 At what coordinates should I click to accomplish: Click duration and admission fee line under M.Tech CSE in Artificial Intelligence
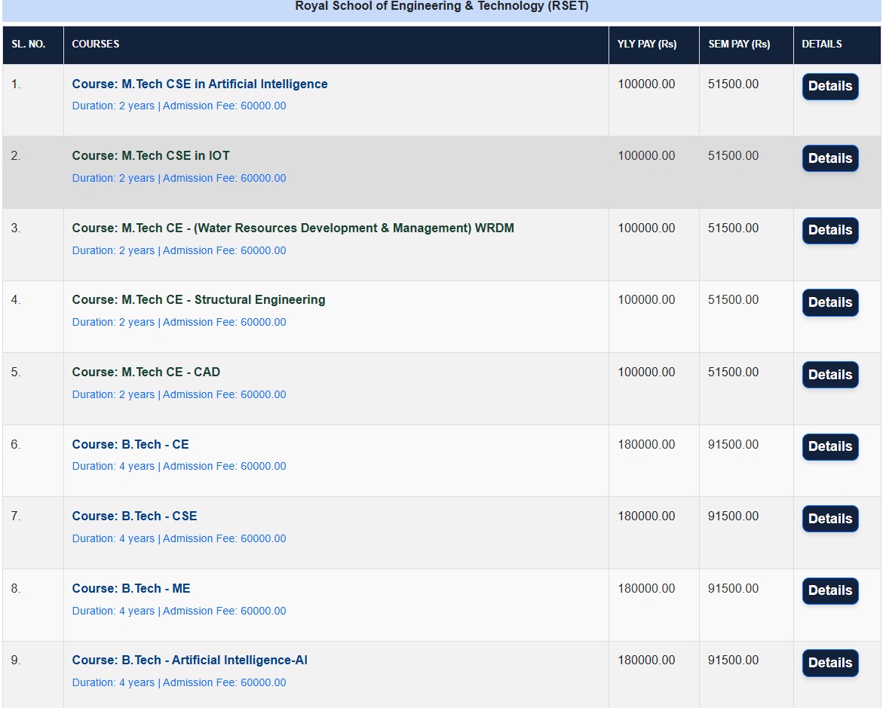coord(179,106)
